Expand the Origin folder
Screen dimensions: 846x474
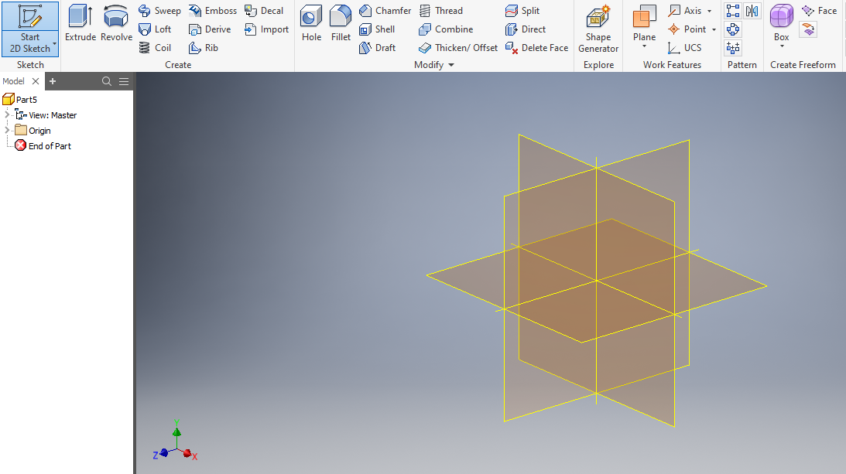pos(7,130)
